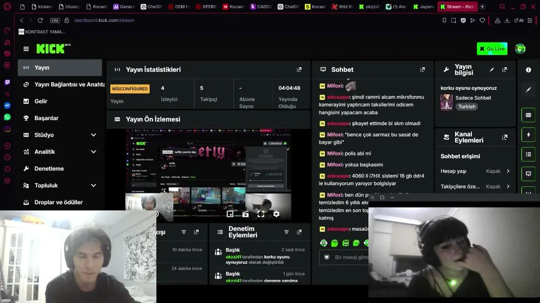Viewport: 540px width, 303px height.
Task: Toggle the list icon in the right rail
Action: pyautogui.click(x=528, y=154)
